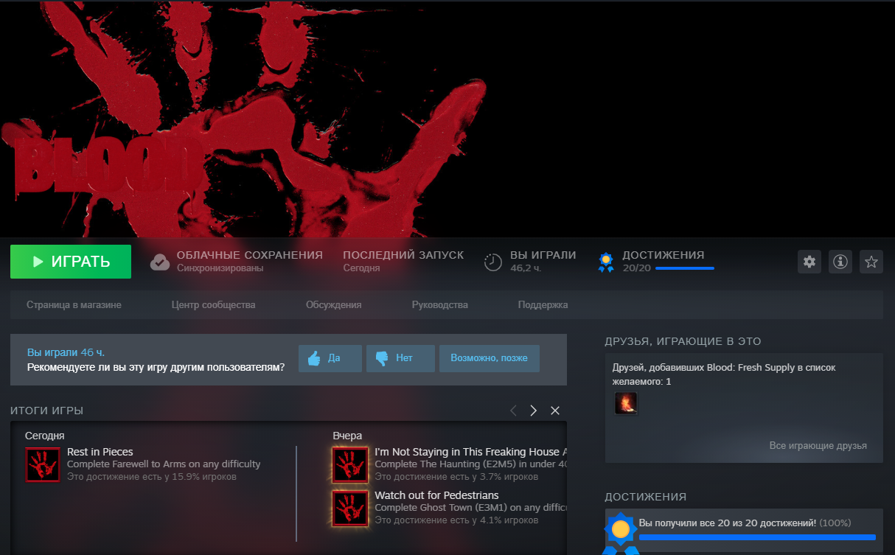895x555 pixels.
Task: Open Поддержка tab
Action: click(543, 304)
